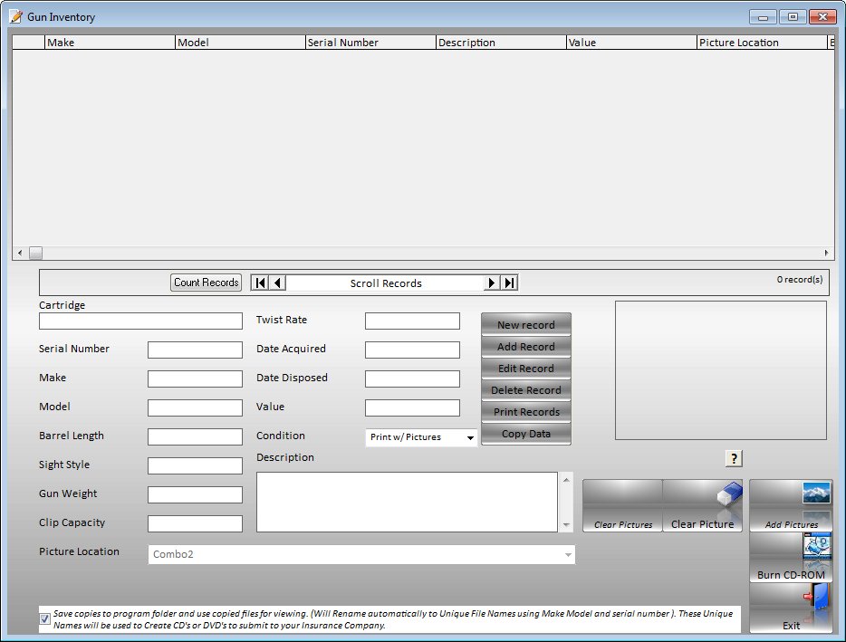846x642 pixels.
Task: Open the Condition print options dropdown
Action: (472, 437)
